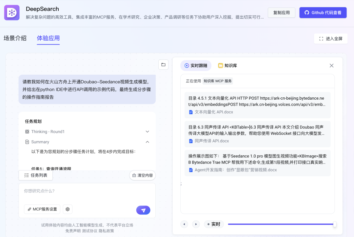Image resolution: width=354 pixels, height=237 pixels.
Task: Click the slider handle at timeline end
Action: 335,224
